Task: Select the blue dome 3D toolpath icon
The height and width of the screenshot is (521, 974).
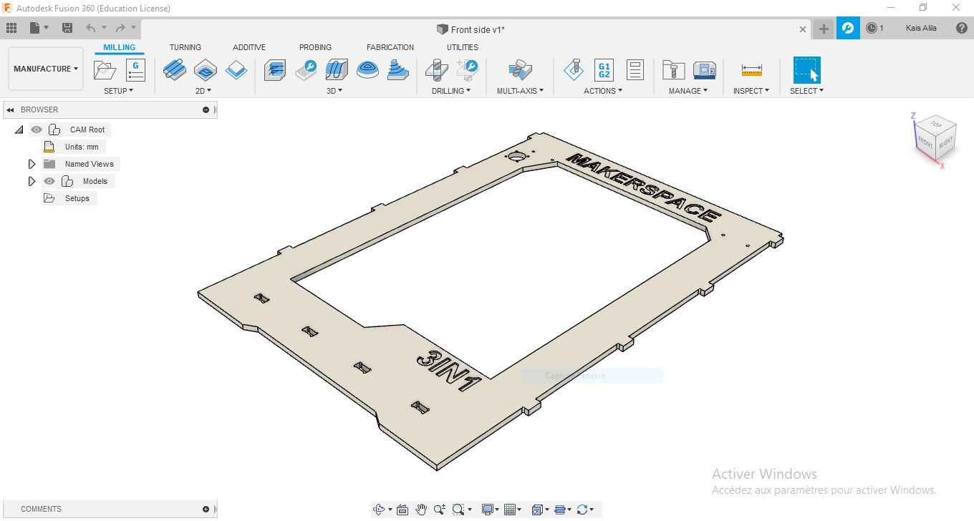Action: pyautogui.click(x=368, y=69)
